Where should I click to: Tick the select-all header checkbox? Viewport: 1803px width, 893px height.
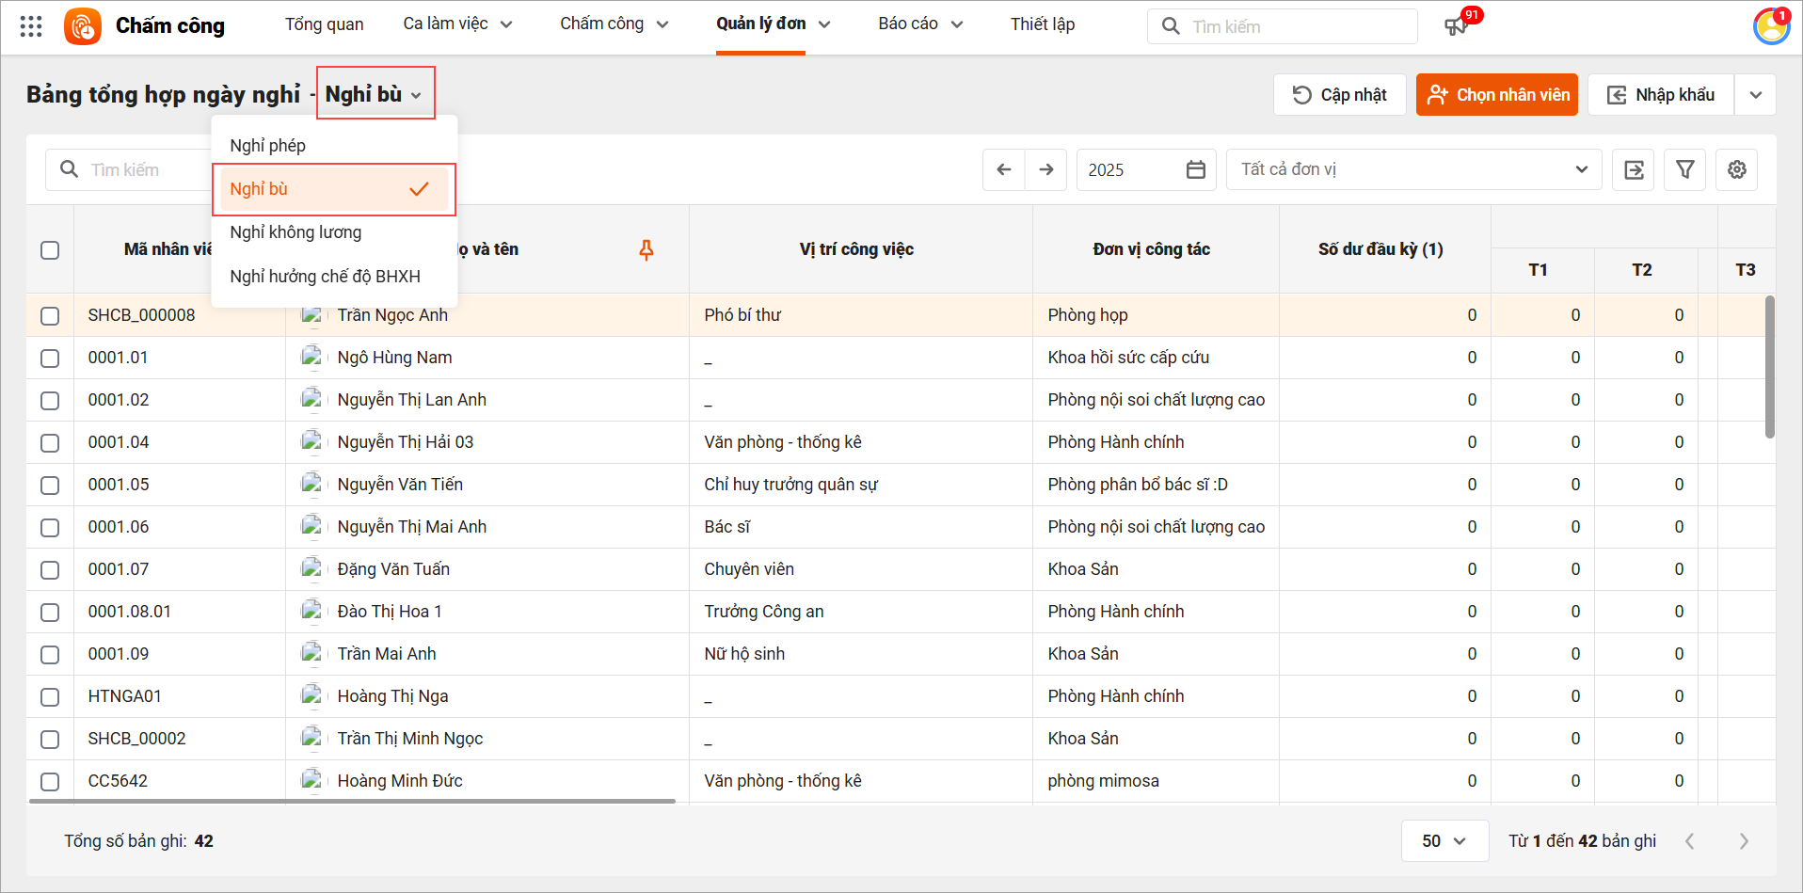[x=50, y=250]
